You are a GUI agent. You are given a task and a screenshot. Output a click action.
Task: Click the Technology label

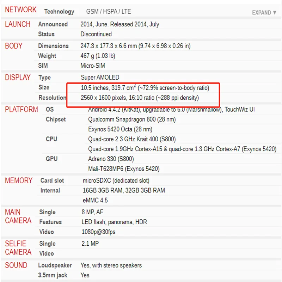[x=59, y=12]
